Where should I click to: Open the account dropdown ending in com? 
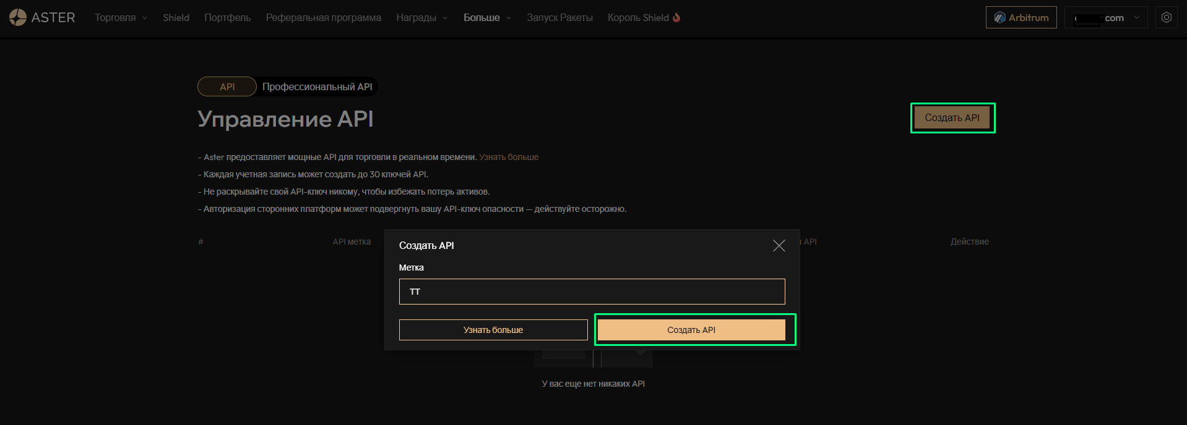point(1105,17)
